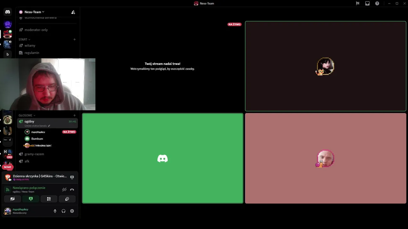Open the call timer 30:41

click(x=72, y=121)
